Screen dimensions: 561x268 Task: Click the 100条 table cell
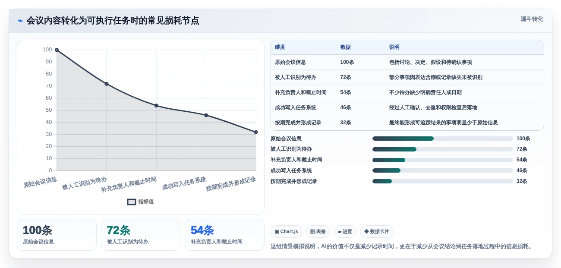(x=347, y=62)
